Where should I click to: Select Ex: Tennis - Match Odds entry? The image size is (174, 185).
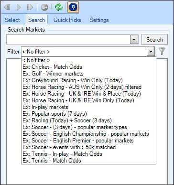(88, 161)
